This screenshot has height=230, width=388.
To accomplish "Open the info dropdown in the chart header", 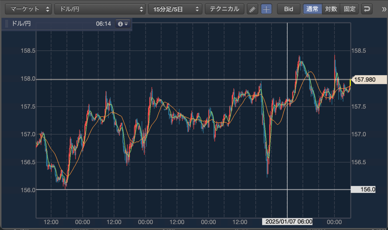I will (123, 24).
